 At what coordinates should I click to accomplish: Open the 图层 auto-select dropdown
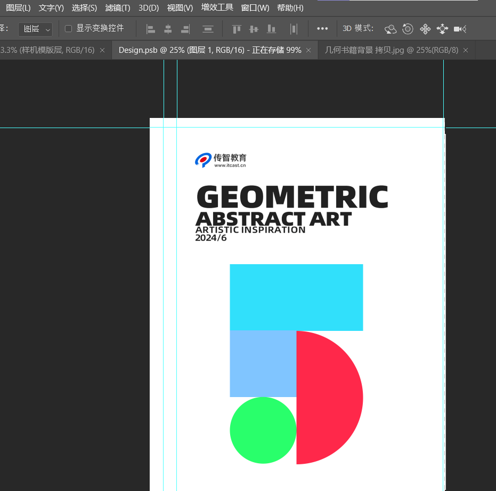[x=35, y=29]
